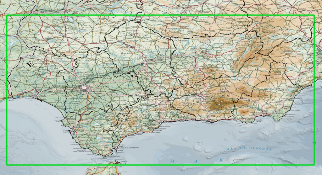322x175 pixels.
Task: Click the TANGER label
Action: coord(102,167)
